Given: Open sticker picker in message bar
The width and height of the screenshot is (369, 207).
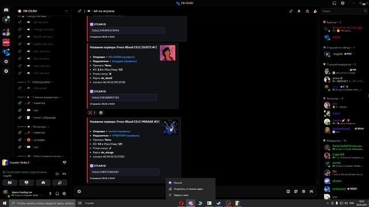Looking at the screenshot, I should tap(296, 191).
